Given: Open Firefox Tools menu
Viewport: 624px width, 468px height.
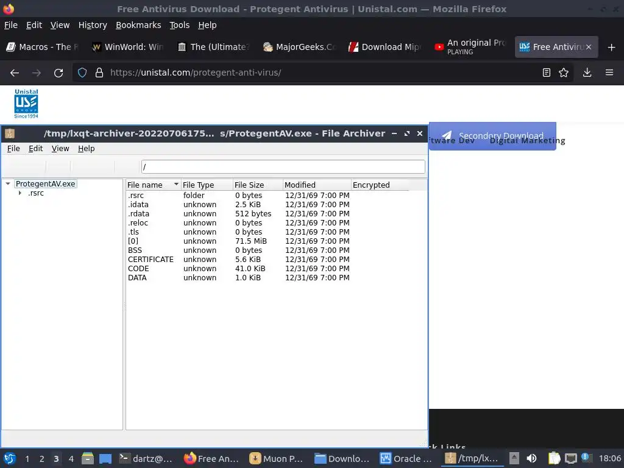Looking at the screenshot, I should pos(180,25).
